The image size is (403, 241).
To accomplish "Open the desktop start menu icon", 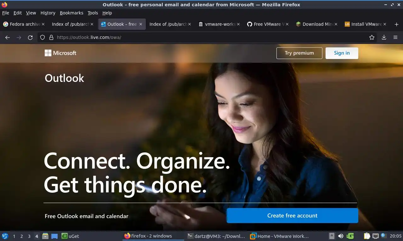I will coord(5,236).
